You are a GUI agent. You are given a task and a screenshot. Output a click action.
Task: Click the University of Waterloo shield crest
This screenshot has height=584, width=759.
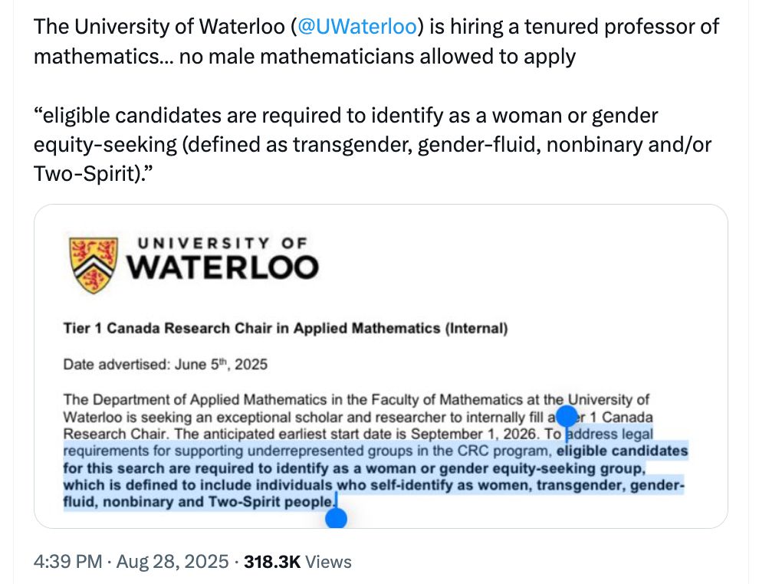[94, 264]
